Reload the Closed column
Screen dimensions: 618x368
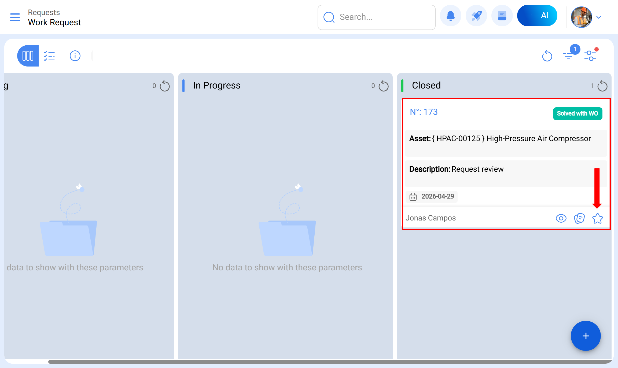click(602, 86)
